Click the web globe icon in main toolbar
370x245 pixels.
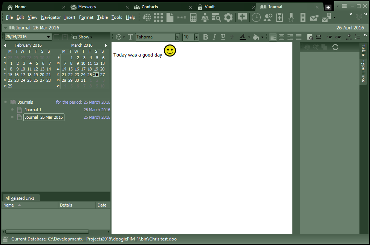(x=147, y=17)
